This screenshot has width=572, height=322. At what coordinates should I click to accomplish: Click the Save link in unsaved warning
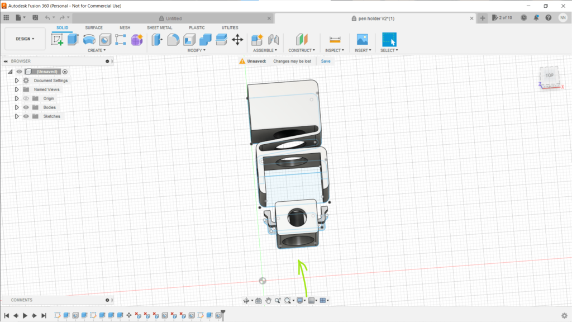[326, 61]
